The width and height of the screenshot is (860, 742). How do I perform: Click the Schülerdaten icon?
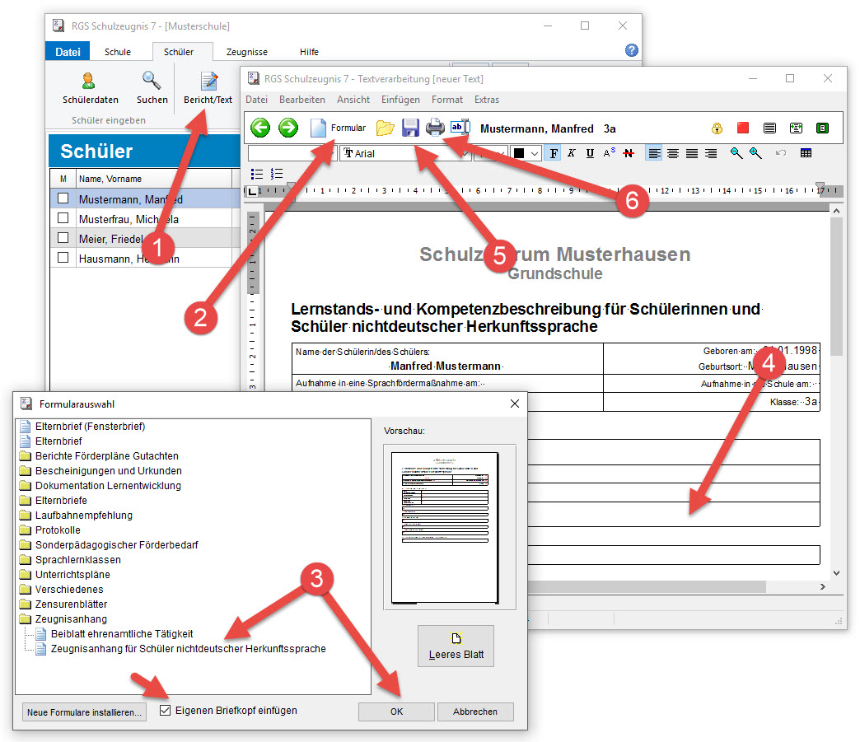click(x=88, y=81)
